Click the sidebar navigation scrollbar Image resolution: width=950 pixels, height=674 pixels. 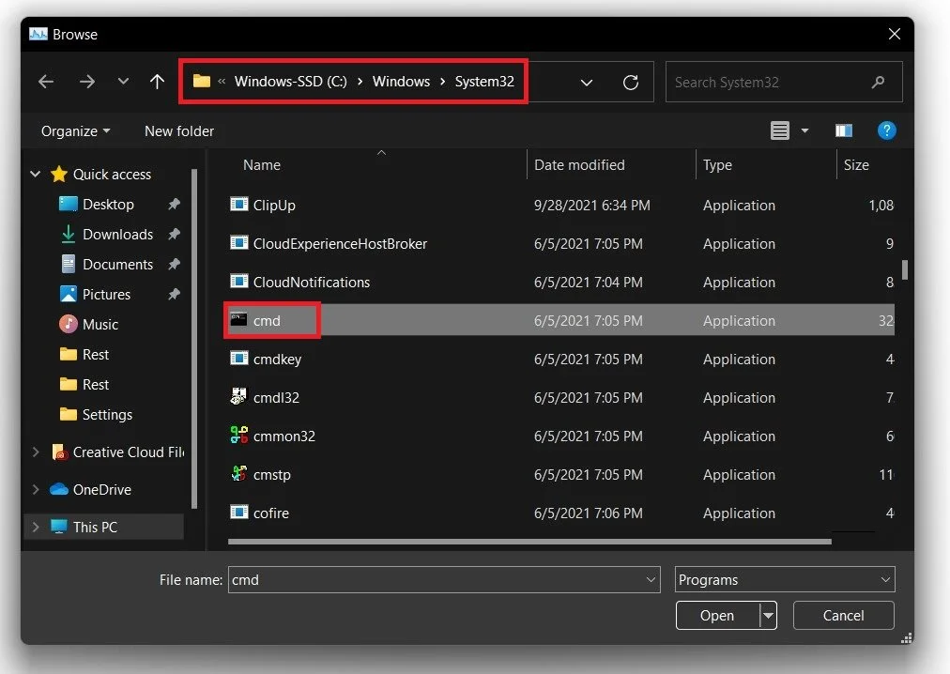pos(194,340)
